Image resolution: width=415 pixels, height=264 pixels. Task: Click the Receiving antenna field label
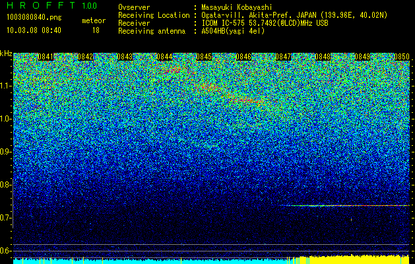[152, 31]
